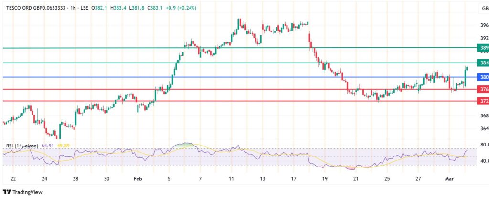Click the 396 value on price scale
The height and width of the screenshot is (198, 489).
pyautogui.click(x=483, y=25)
